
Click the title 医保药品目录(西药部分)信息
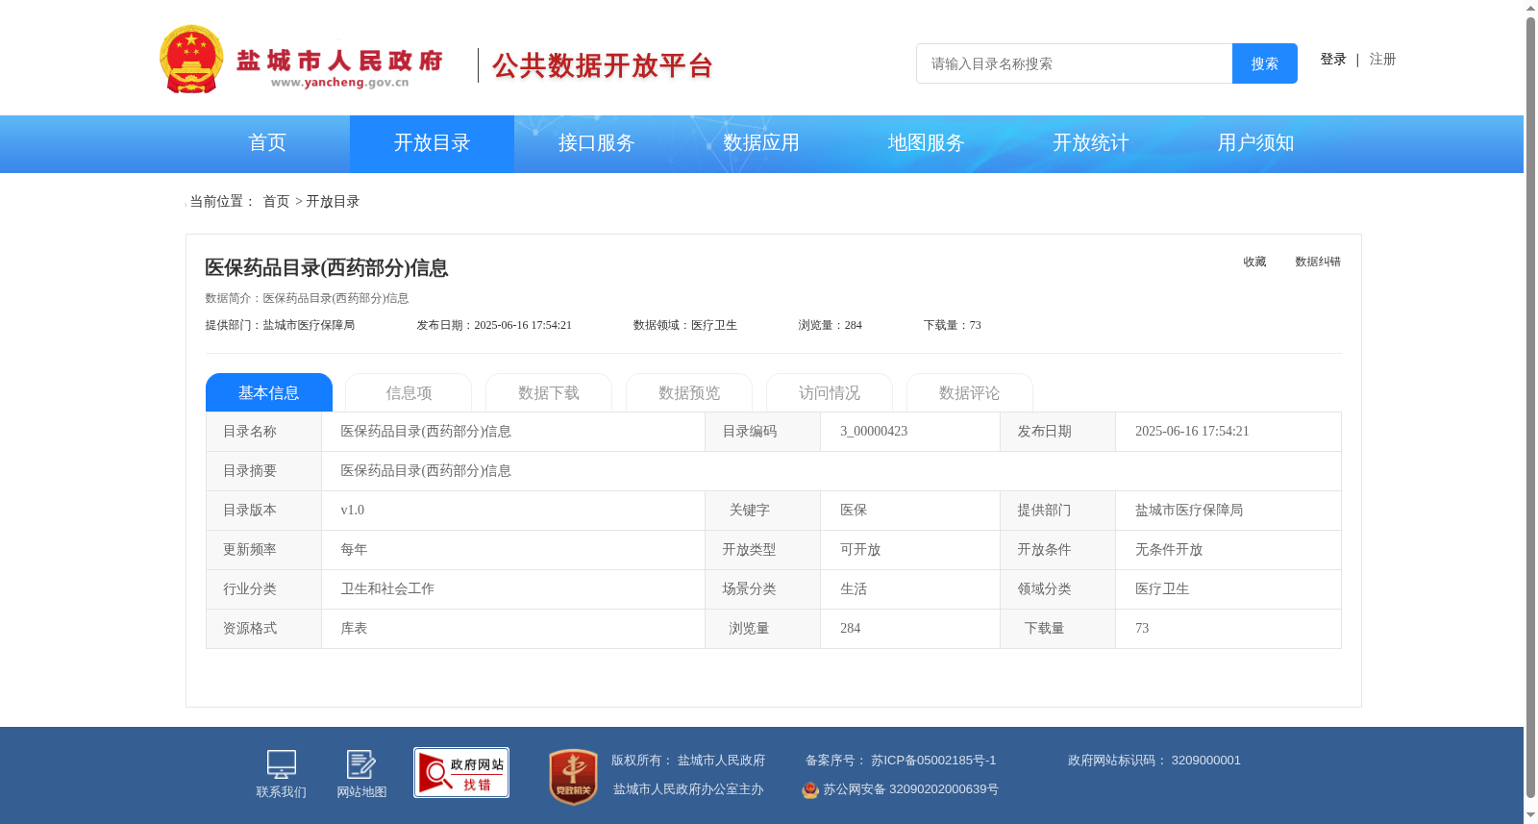327,268
